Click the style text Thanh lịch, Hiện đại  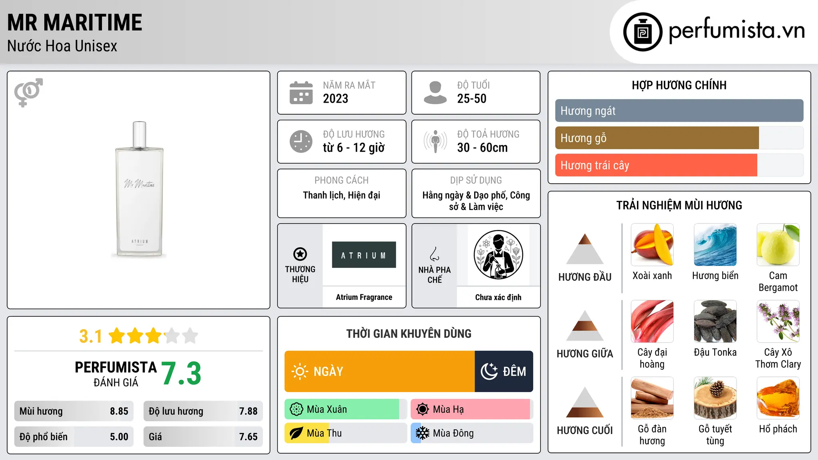(x=341, y=195)
